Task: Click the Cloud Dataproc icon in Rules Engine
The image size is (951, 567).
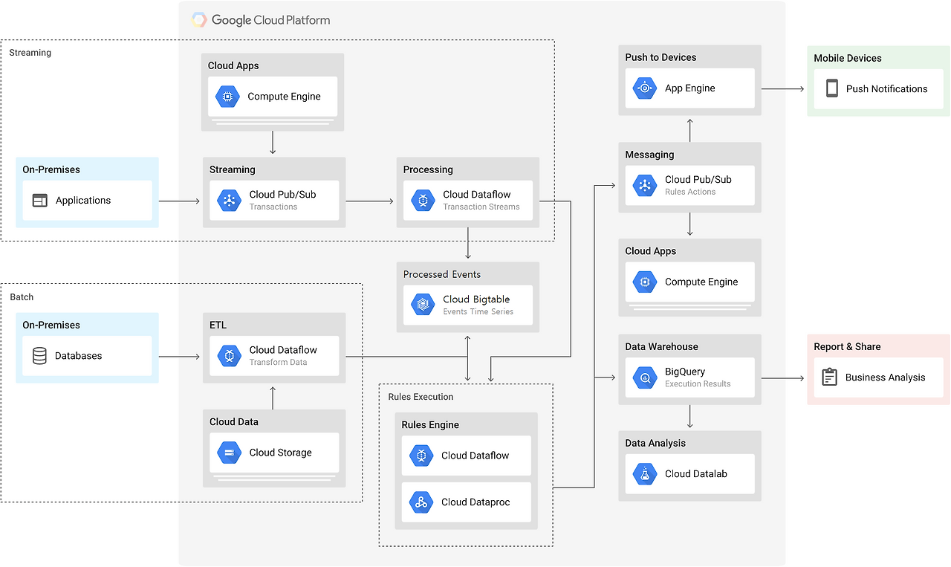Action: pyautogui.click(x=421, y=502)
